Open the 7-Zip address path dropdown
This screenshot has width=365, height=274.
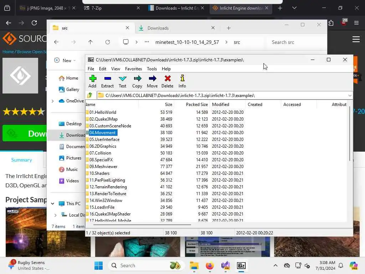[x=350, y=96]
